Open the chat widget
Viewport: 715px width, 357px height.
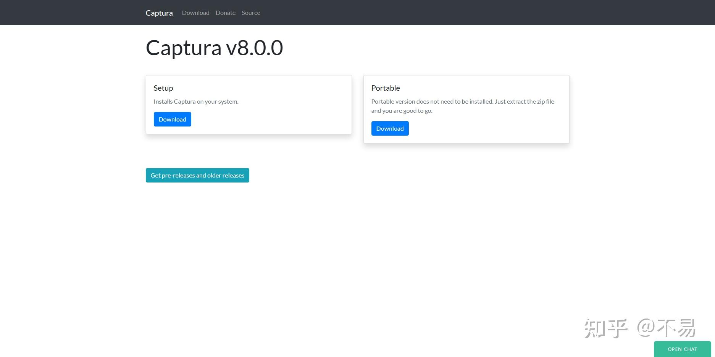[x=682, y=349]
